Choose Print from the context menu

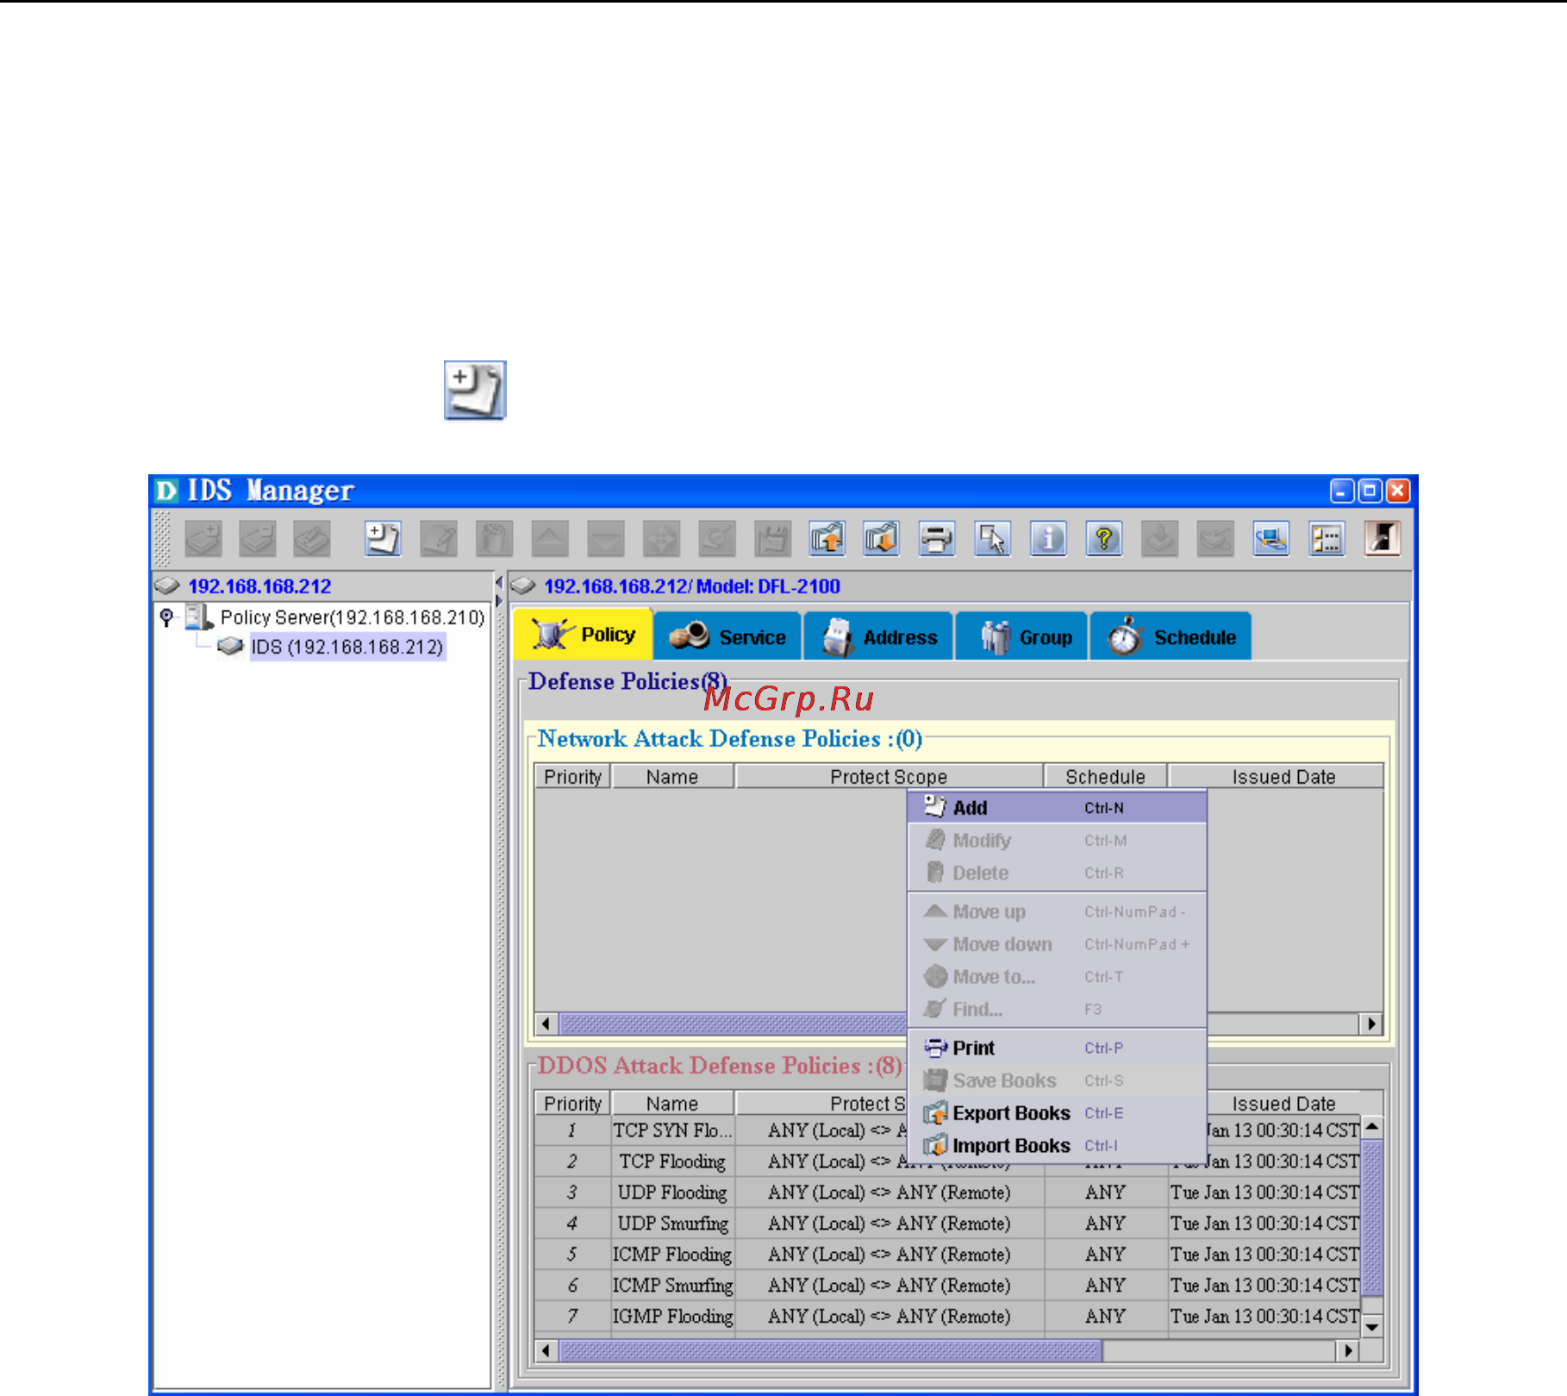click(x=1057, y=1049)
